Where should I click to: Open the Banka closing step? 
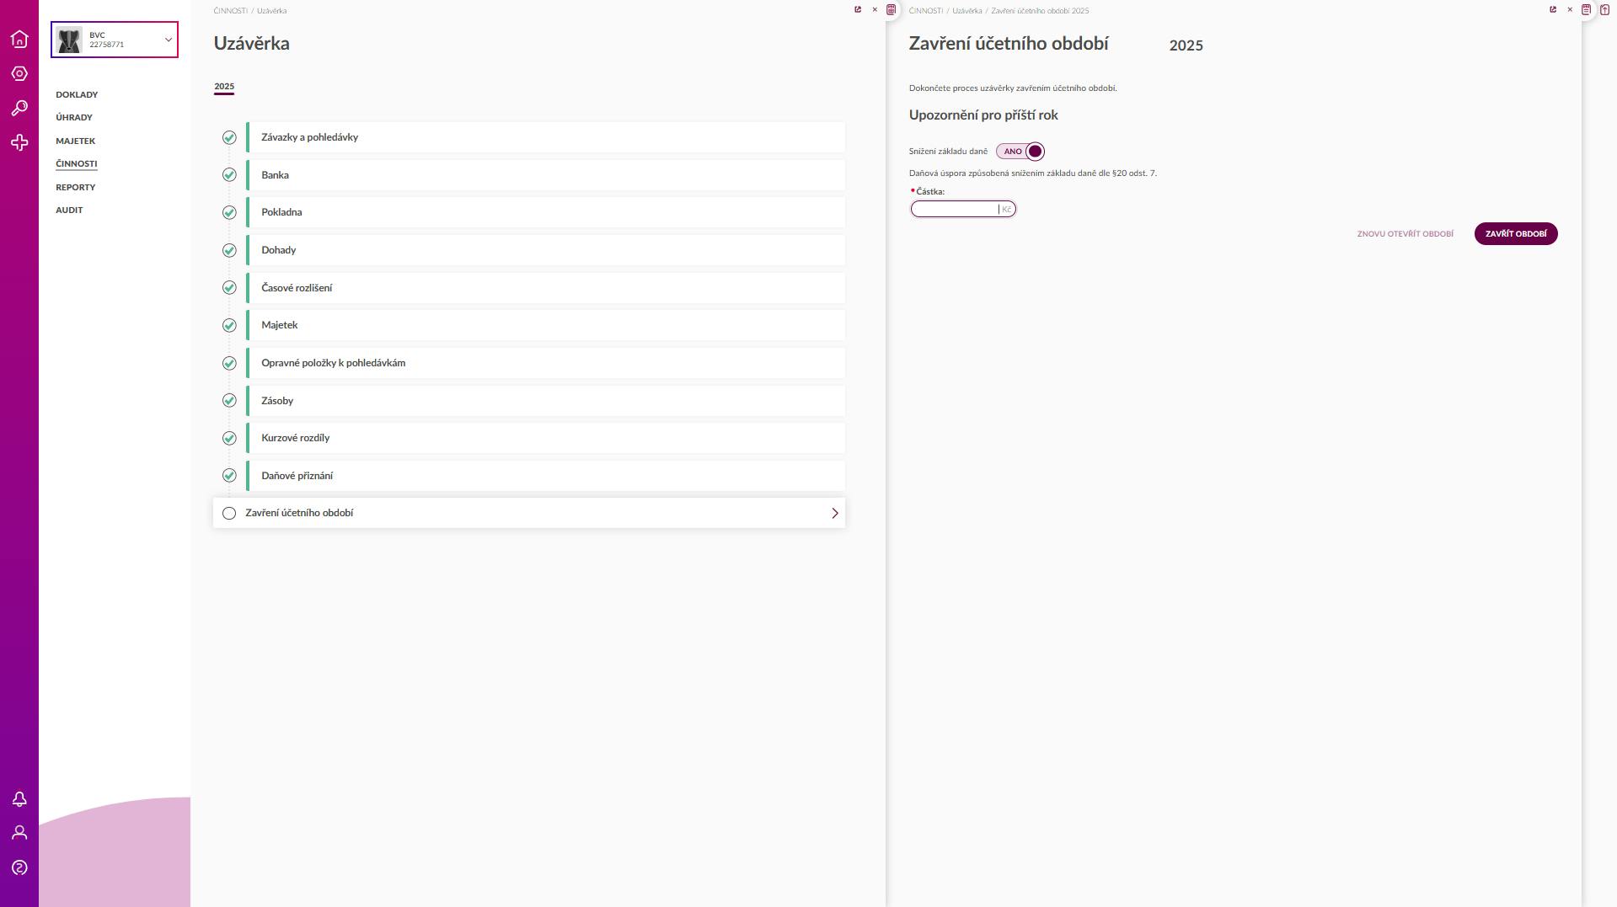tap(546, 175)
